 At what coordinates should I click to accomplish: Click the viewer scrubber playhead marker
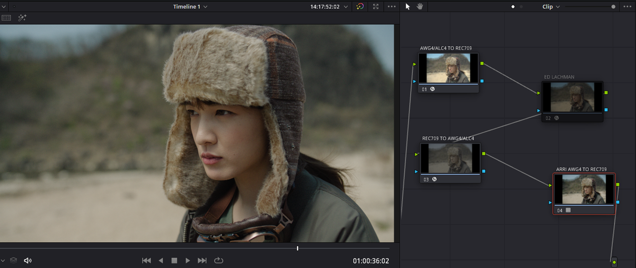pos(298,248)
